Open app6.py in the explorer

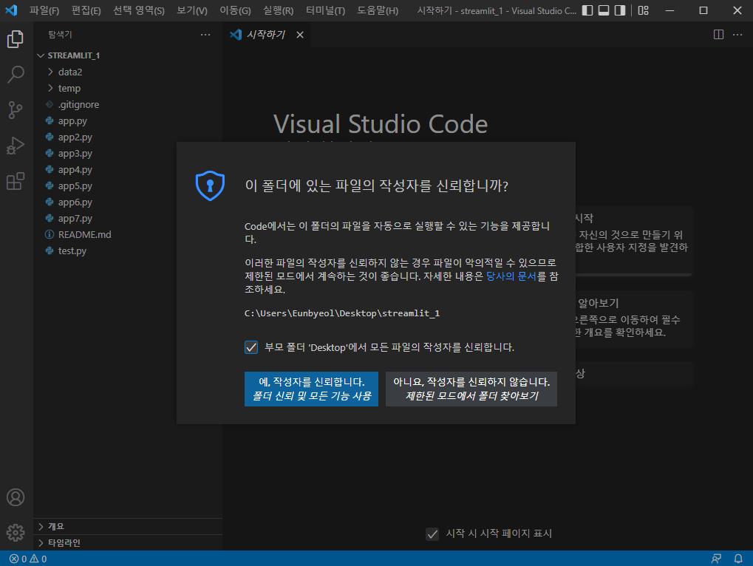coord(128,202)
